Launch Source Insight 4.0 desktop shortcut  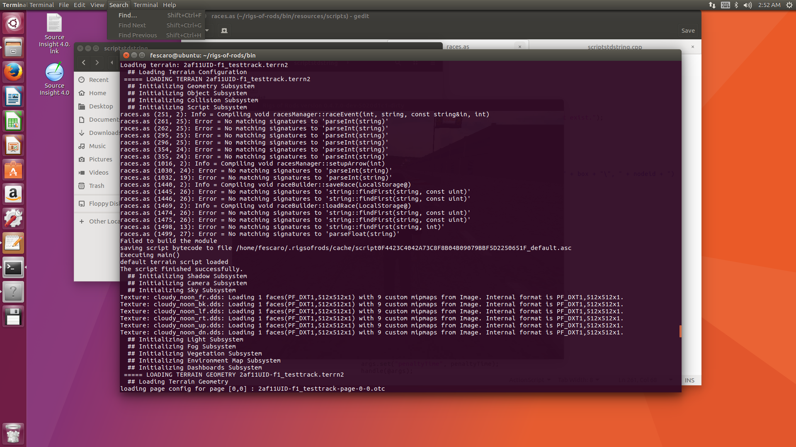point(54,79)
